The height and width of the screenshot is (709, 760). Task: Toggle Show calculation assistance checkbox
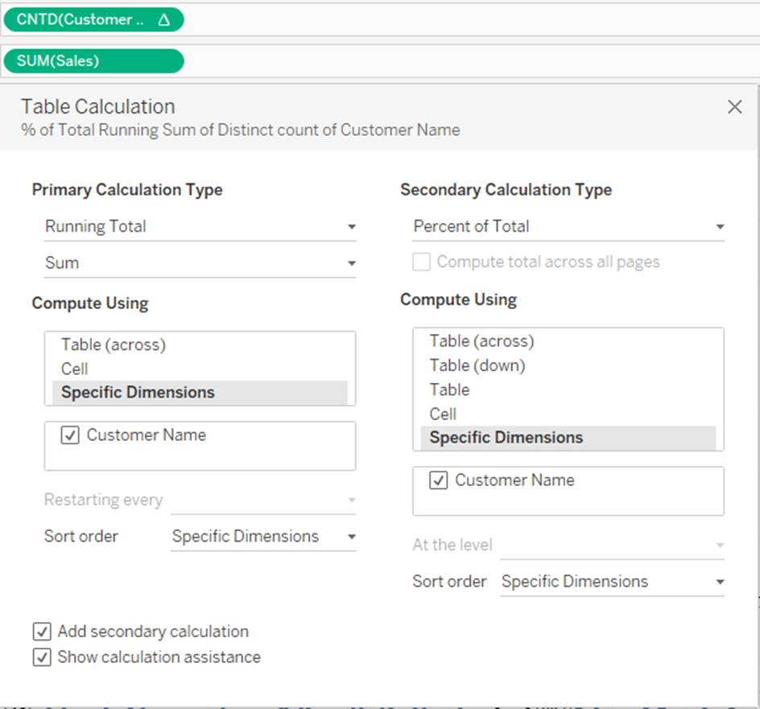pos(43,657)
